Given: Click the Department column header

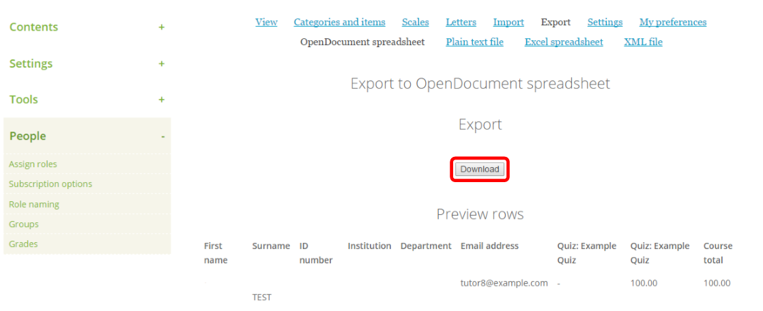Looking at the screenshot, I should coord(426,246).
